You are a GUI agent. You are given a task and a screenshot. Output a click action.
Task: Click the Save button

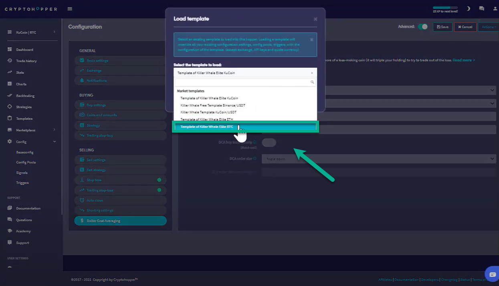[442, 27]
